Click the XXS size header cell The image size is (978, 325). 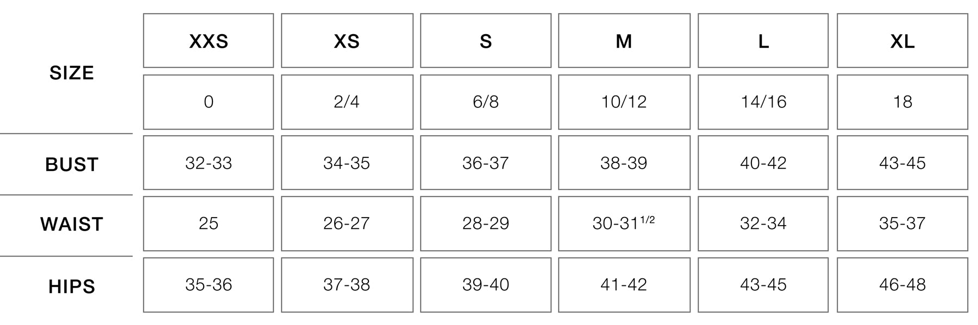click(x=208, y=41)
